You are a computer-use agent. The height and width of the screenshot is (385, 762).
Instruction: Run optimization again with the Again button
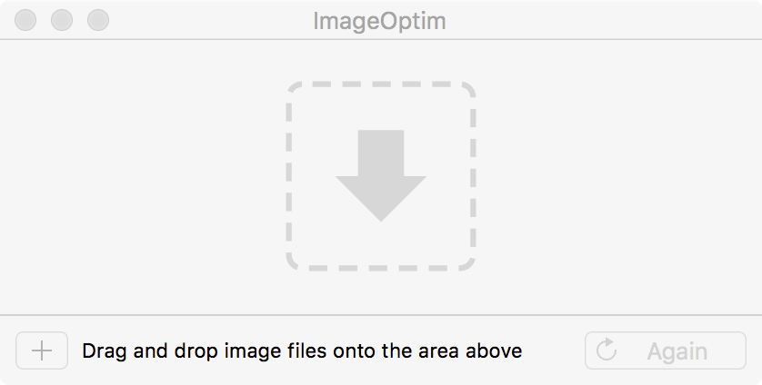tap(666, 350)
